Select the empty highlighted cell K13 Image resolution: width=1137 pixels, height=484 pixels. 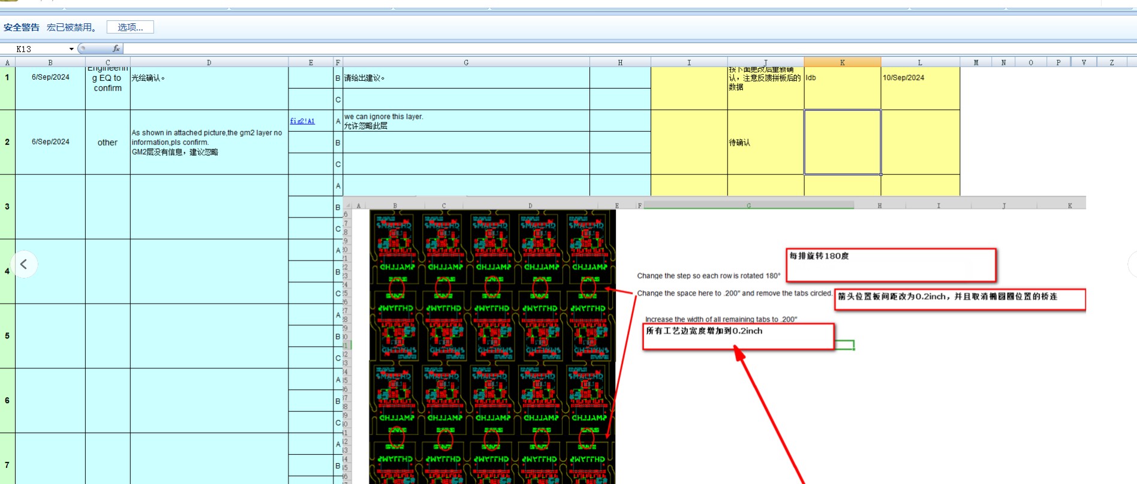coord(843,142)
